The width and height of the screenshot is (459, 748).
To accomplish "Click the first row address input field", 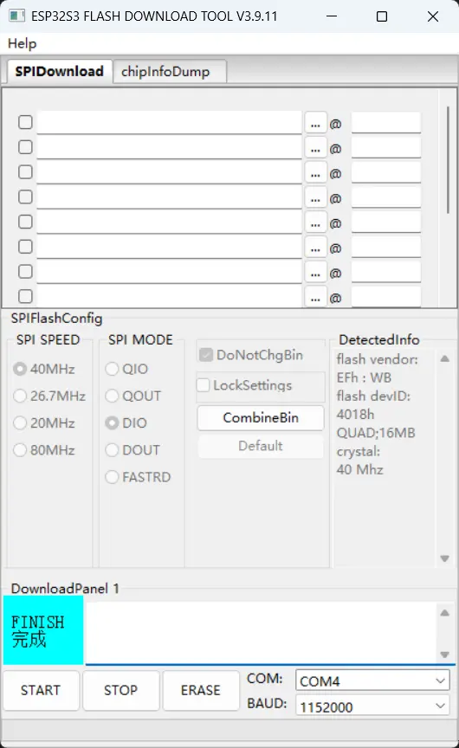I will [x=386, y=123].
